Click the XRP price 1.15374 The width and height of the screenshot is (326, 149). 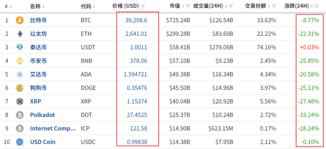[137, 102]
